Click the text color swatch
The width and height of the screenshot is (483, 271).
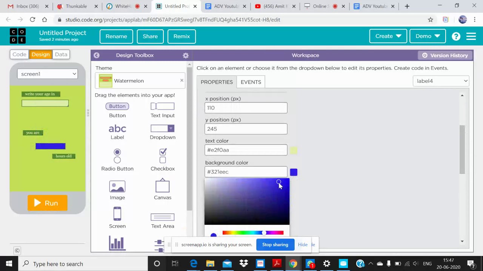pos(294,151)
